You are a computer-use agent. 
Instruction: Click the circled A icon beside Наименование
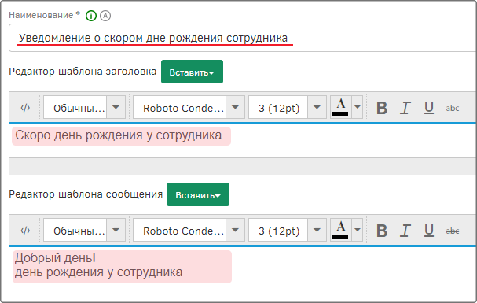105,16
